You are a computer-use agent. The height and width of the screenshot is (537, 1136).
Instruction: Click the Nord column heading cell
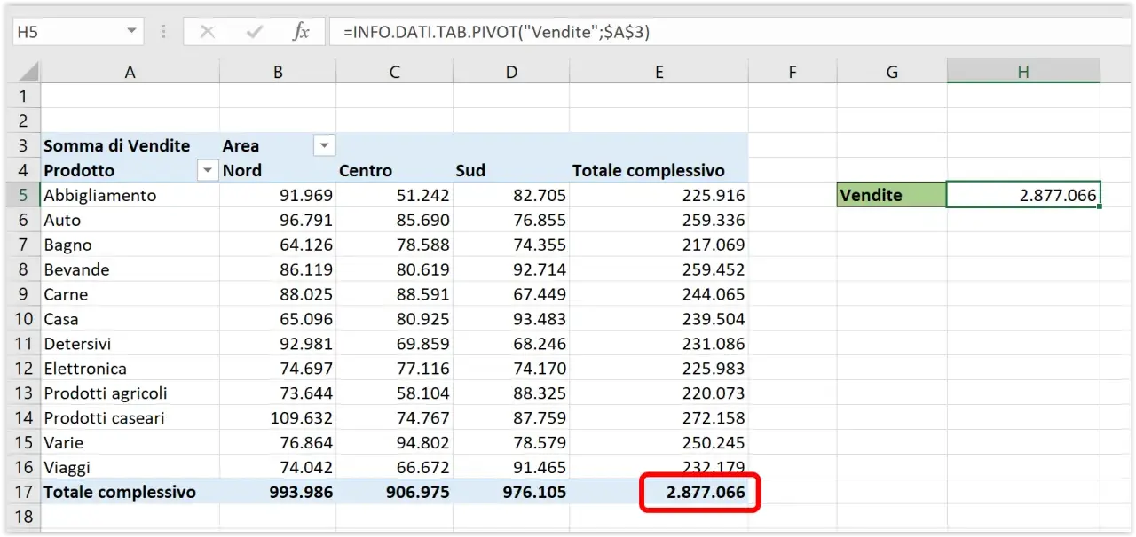(x=278, y=170)
